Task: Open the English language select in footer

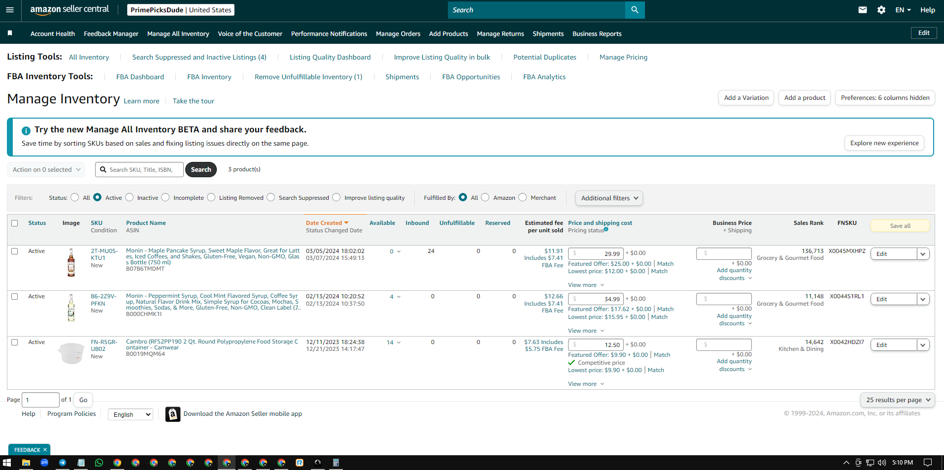Action: [x=131, y=414]
